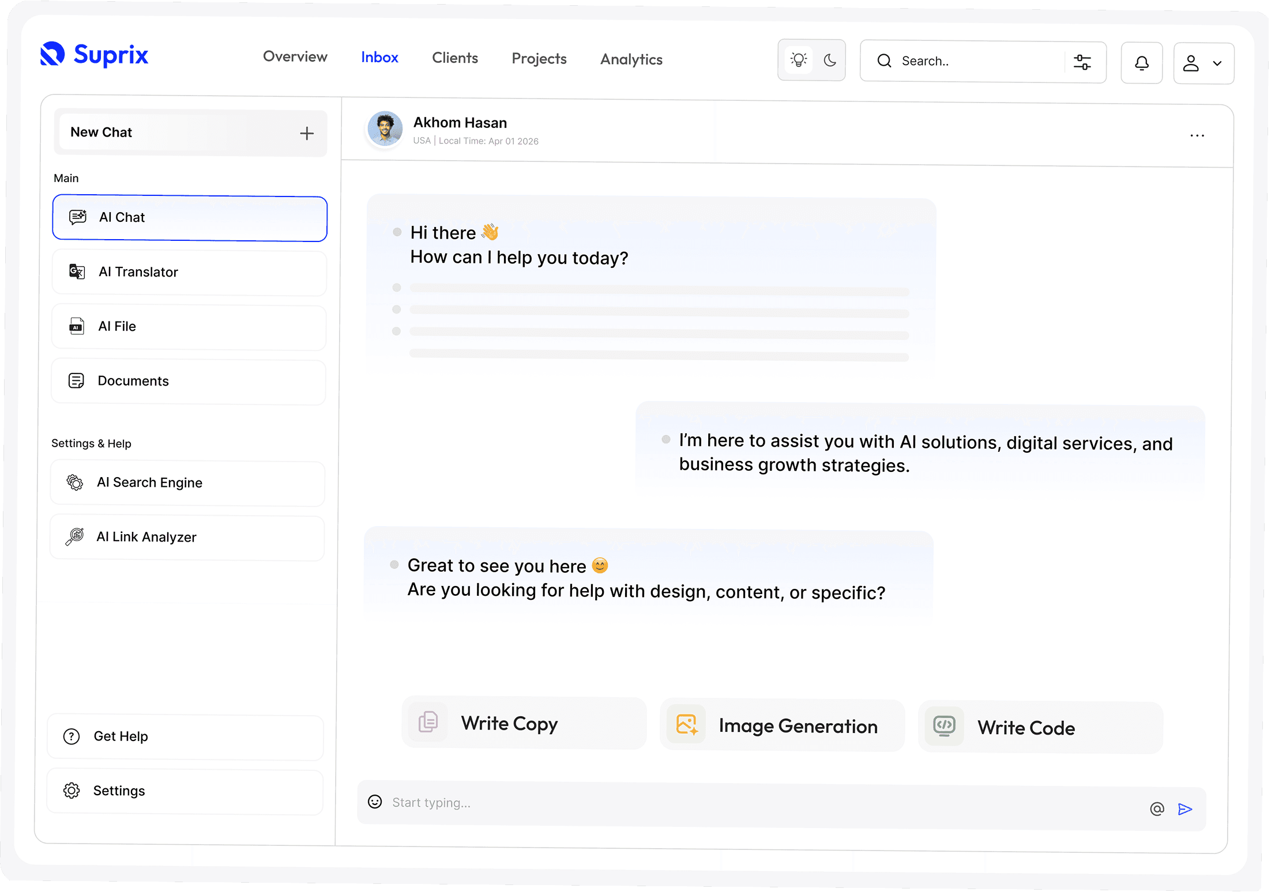The width and height of the screenshot is (1275, 896).
Task: Click the plus icon in New Chat
Action: [x=307, y=134]
